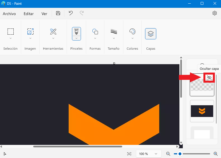The image size is (221, 158).
Task: Select the white bottom layer thumbnail
Action: coord(202,133)
